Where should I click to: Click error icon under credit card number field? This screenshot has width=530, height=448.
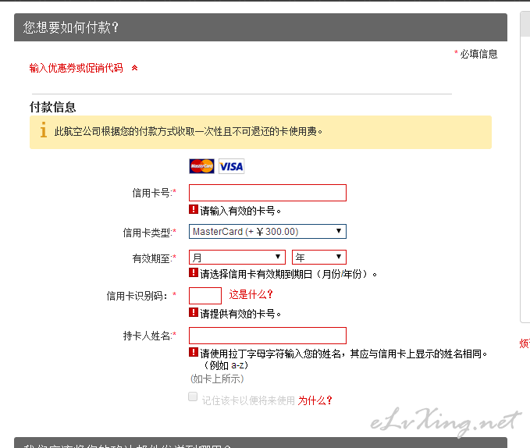point(194,210)
